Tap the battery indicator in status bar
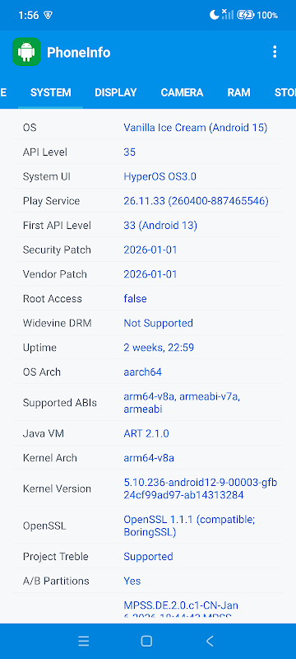Image resolution: width=296 pixels, height=659 pixels. coord(246,15)
